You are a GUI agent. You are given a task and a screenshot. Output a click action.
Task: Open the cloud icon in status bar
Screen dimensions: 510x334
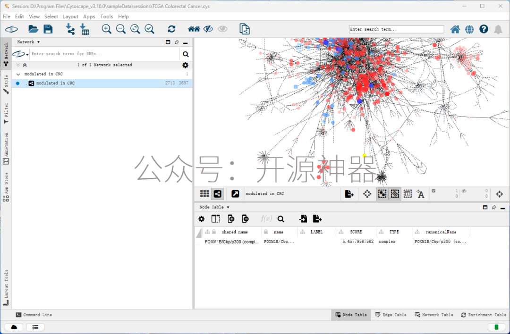pos(14,327)
